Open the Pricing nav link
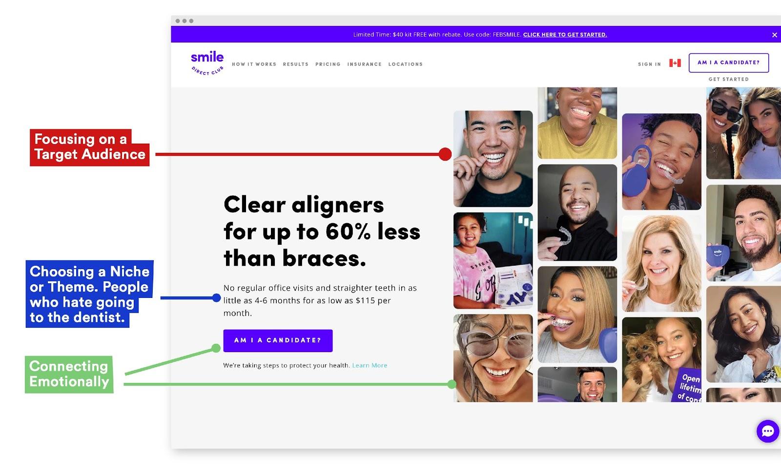781x464 pixels. pyautogui.click(x=328, y=64)
